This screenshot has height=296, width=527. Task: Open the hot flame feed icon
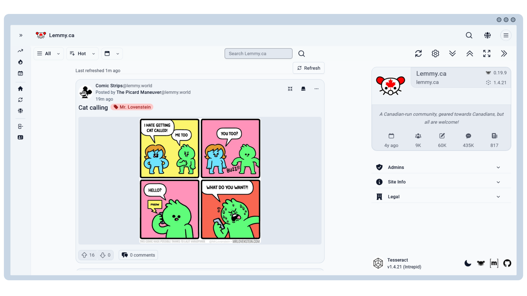pyautogui.click(x=20, y=62)
